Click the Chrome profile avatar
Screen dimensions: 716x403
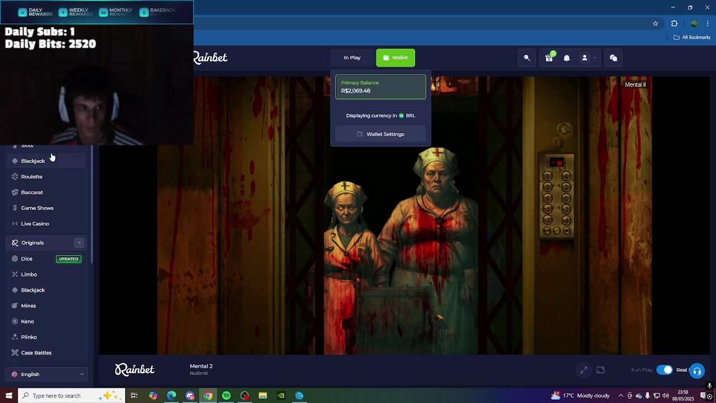coord(694,24)
